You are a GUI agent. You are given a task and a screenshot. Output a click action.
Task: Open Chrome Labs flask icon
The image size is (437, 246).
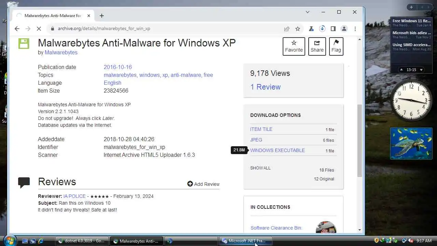(x=311, y=29)
